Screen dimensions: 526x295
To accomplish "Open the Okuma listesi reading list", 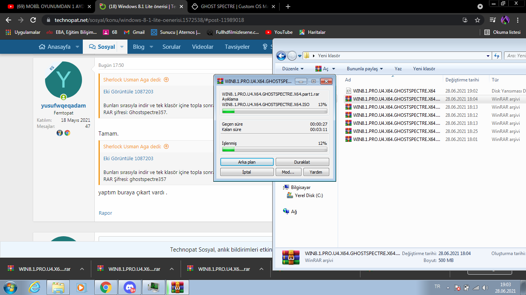I will [503, 32].
